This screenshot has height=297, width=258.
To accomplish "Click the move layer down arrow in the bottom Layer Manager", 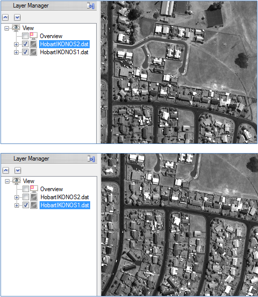I will [x=18, y=170].
